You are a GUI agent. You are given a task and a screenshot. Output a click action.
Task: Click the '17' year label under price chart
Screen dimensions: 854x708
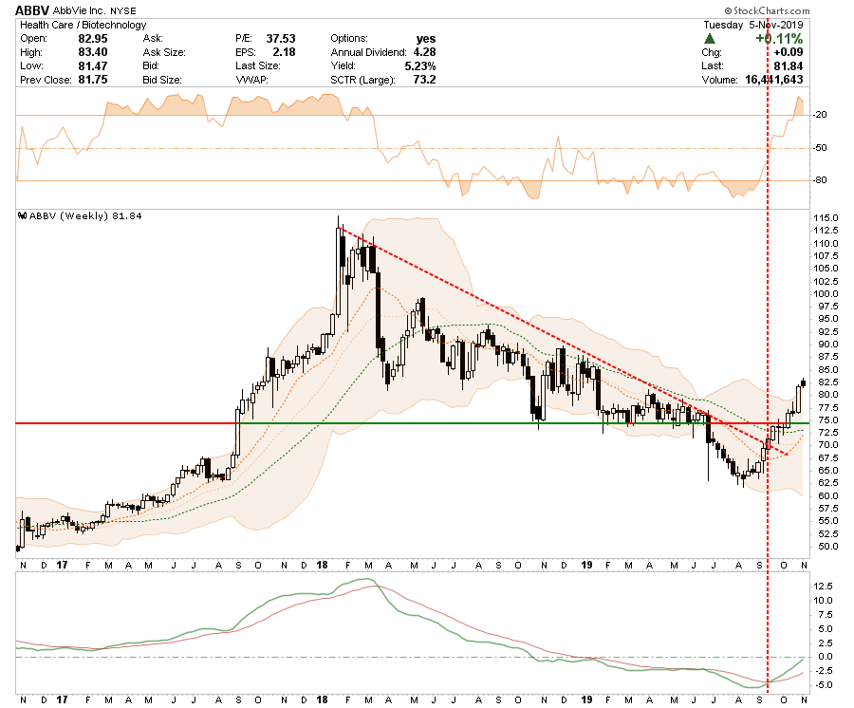click(62, 565)
